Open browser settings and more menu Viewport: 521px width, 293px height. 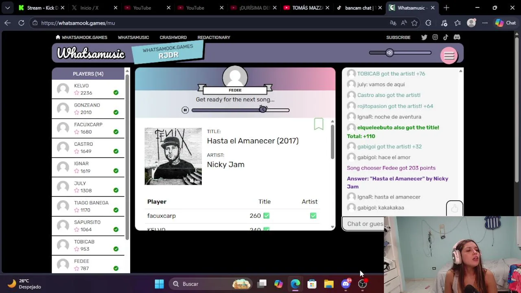pyautogui.click(x=485, y=23)
